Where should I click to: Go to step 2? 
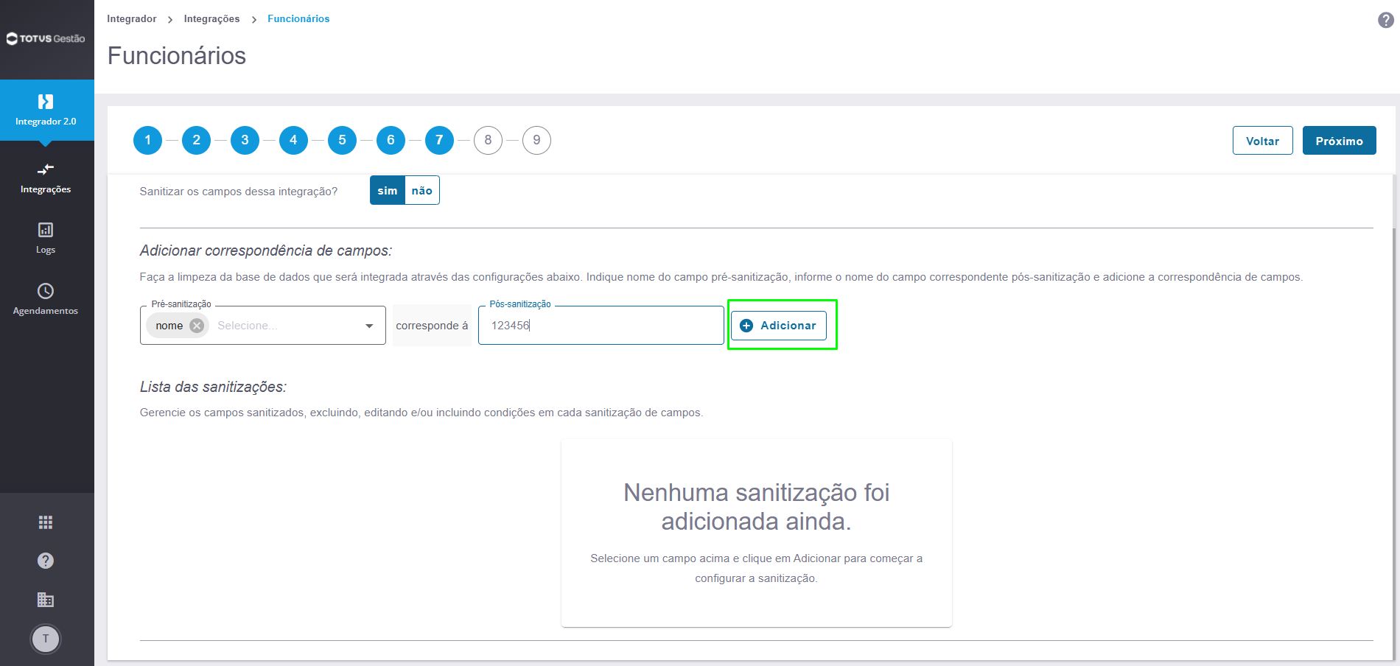[x=196, y=140]
